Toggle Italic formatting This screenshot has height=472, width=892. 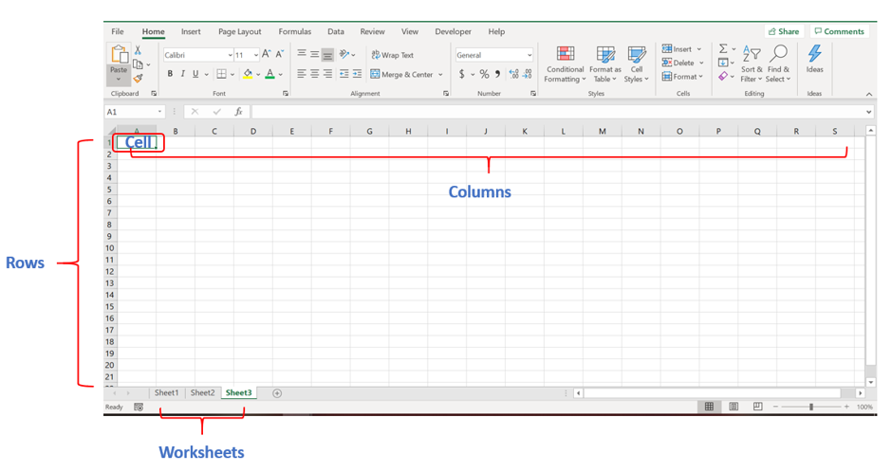click(182, 74)
